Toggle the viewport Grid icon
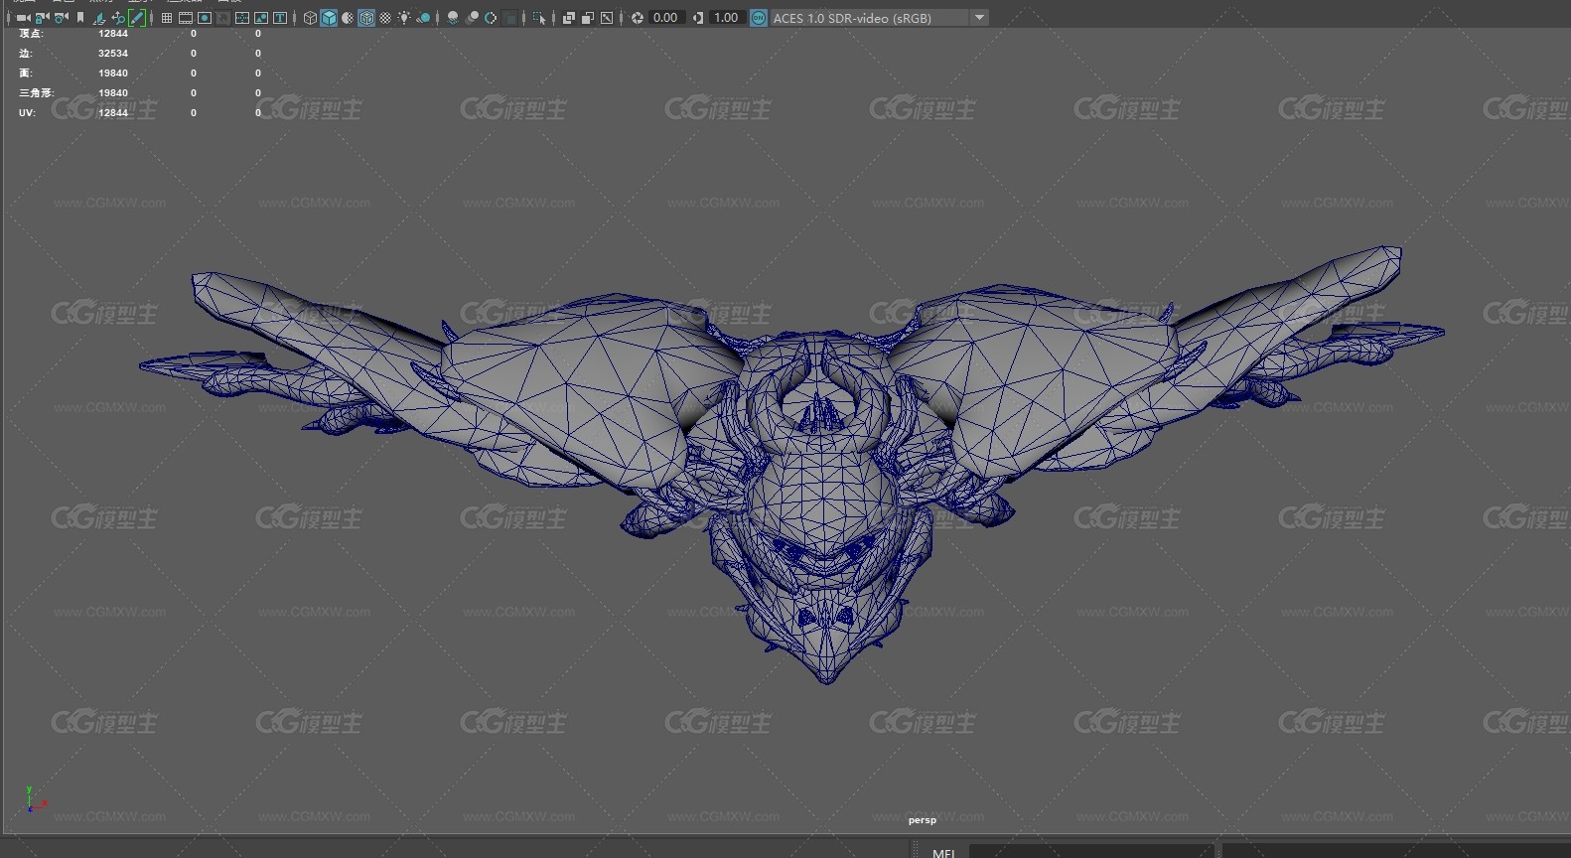Image resolution: width=1571 pixels, height=858 pixels. click(x=167, y=18)
